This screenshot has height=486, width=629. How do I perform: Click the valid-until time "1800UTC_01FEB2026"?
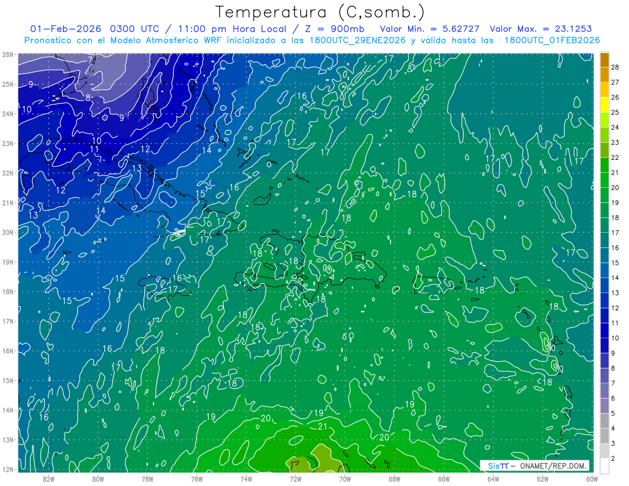click(552, 40)
